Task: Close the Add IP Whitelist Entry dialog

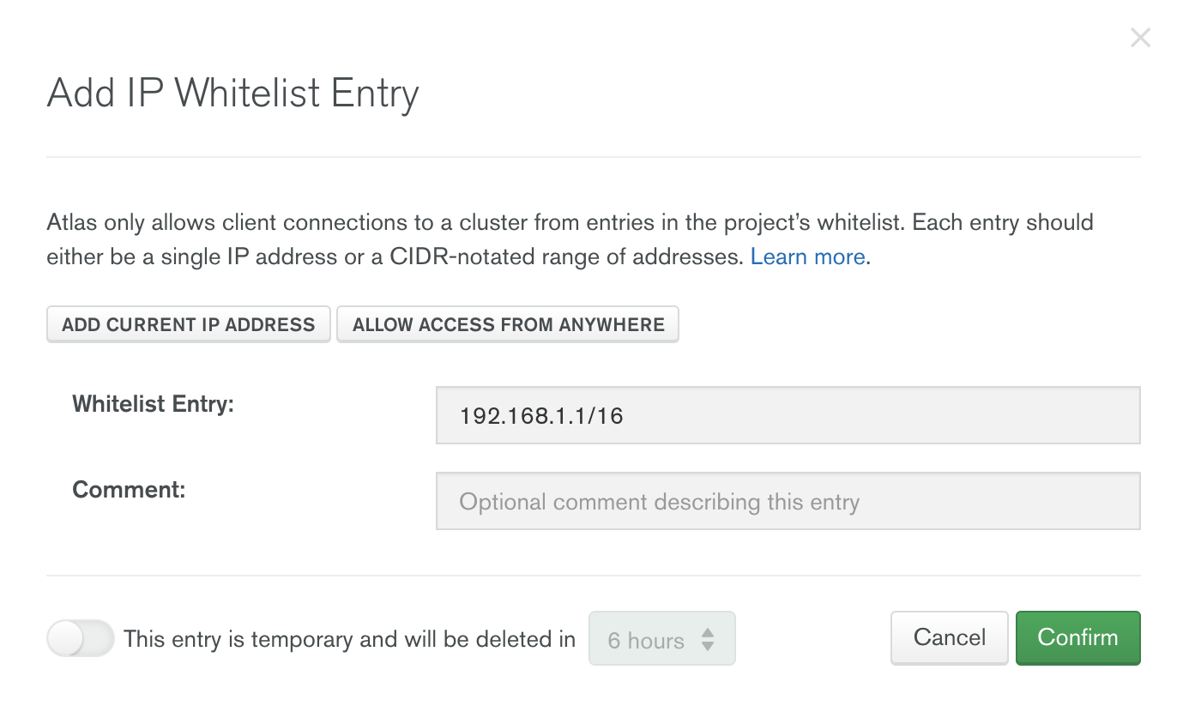Action: pyautogui.click(x=1140, y=37)
